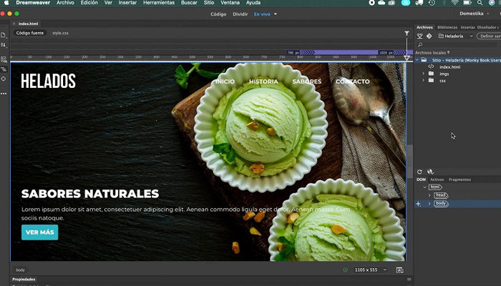
Task: Close the index.html document tab
Action: [x=14, y=24]
